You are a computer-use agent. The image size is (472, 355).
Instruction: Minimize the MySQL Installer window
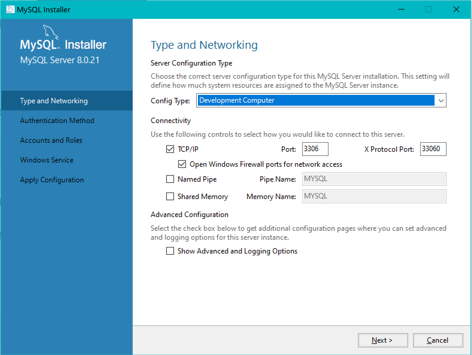(401, 9)
